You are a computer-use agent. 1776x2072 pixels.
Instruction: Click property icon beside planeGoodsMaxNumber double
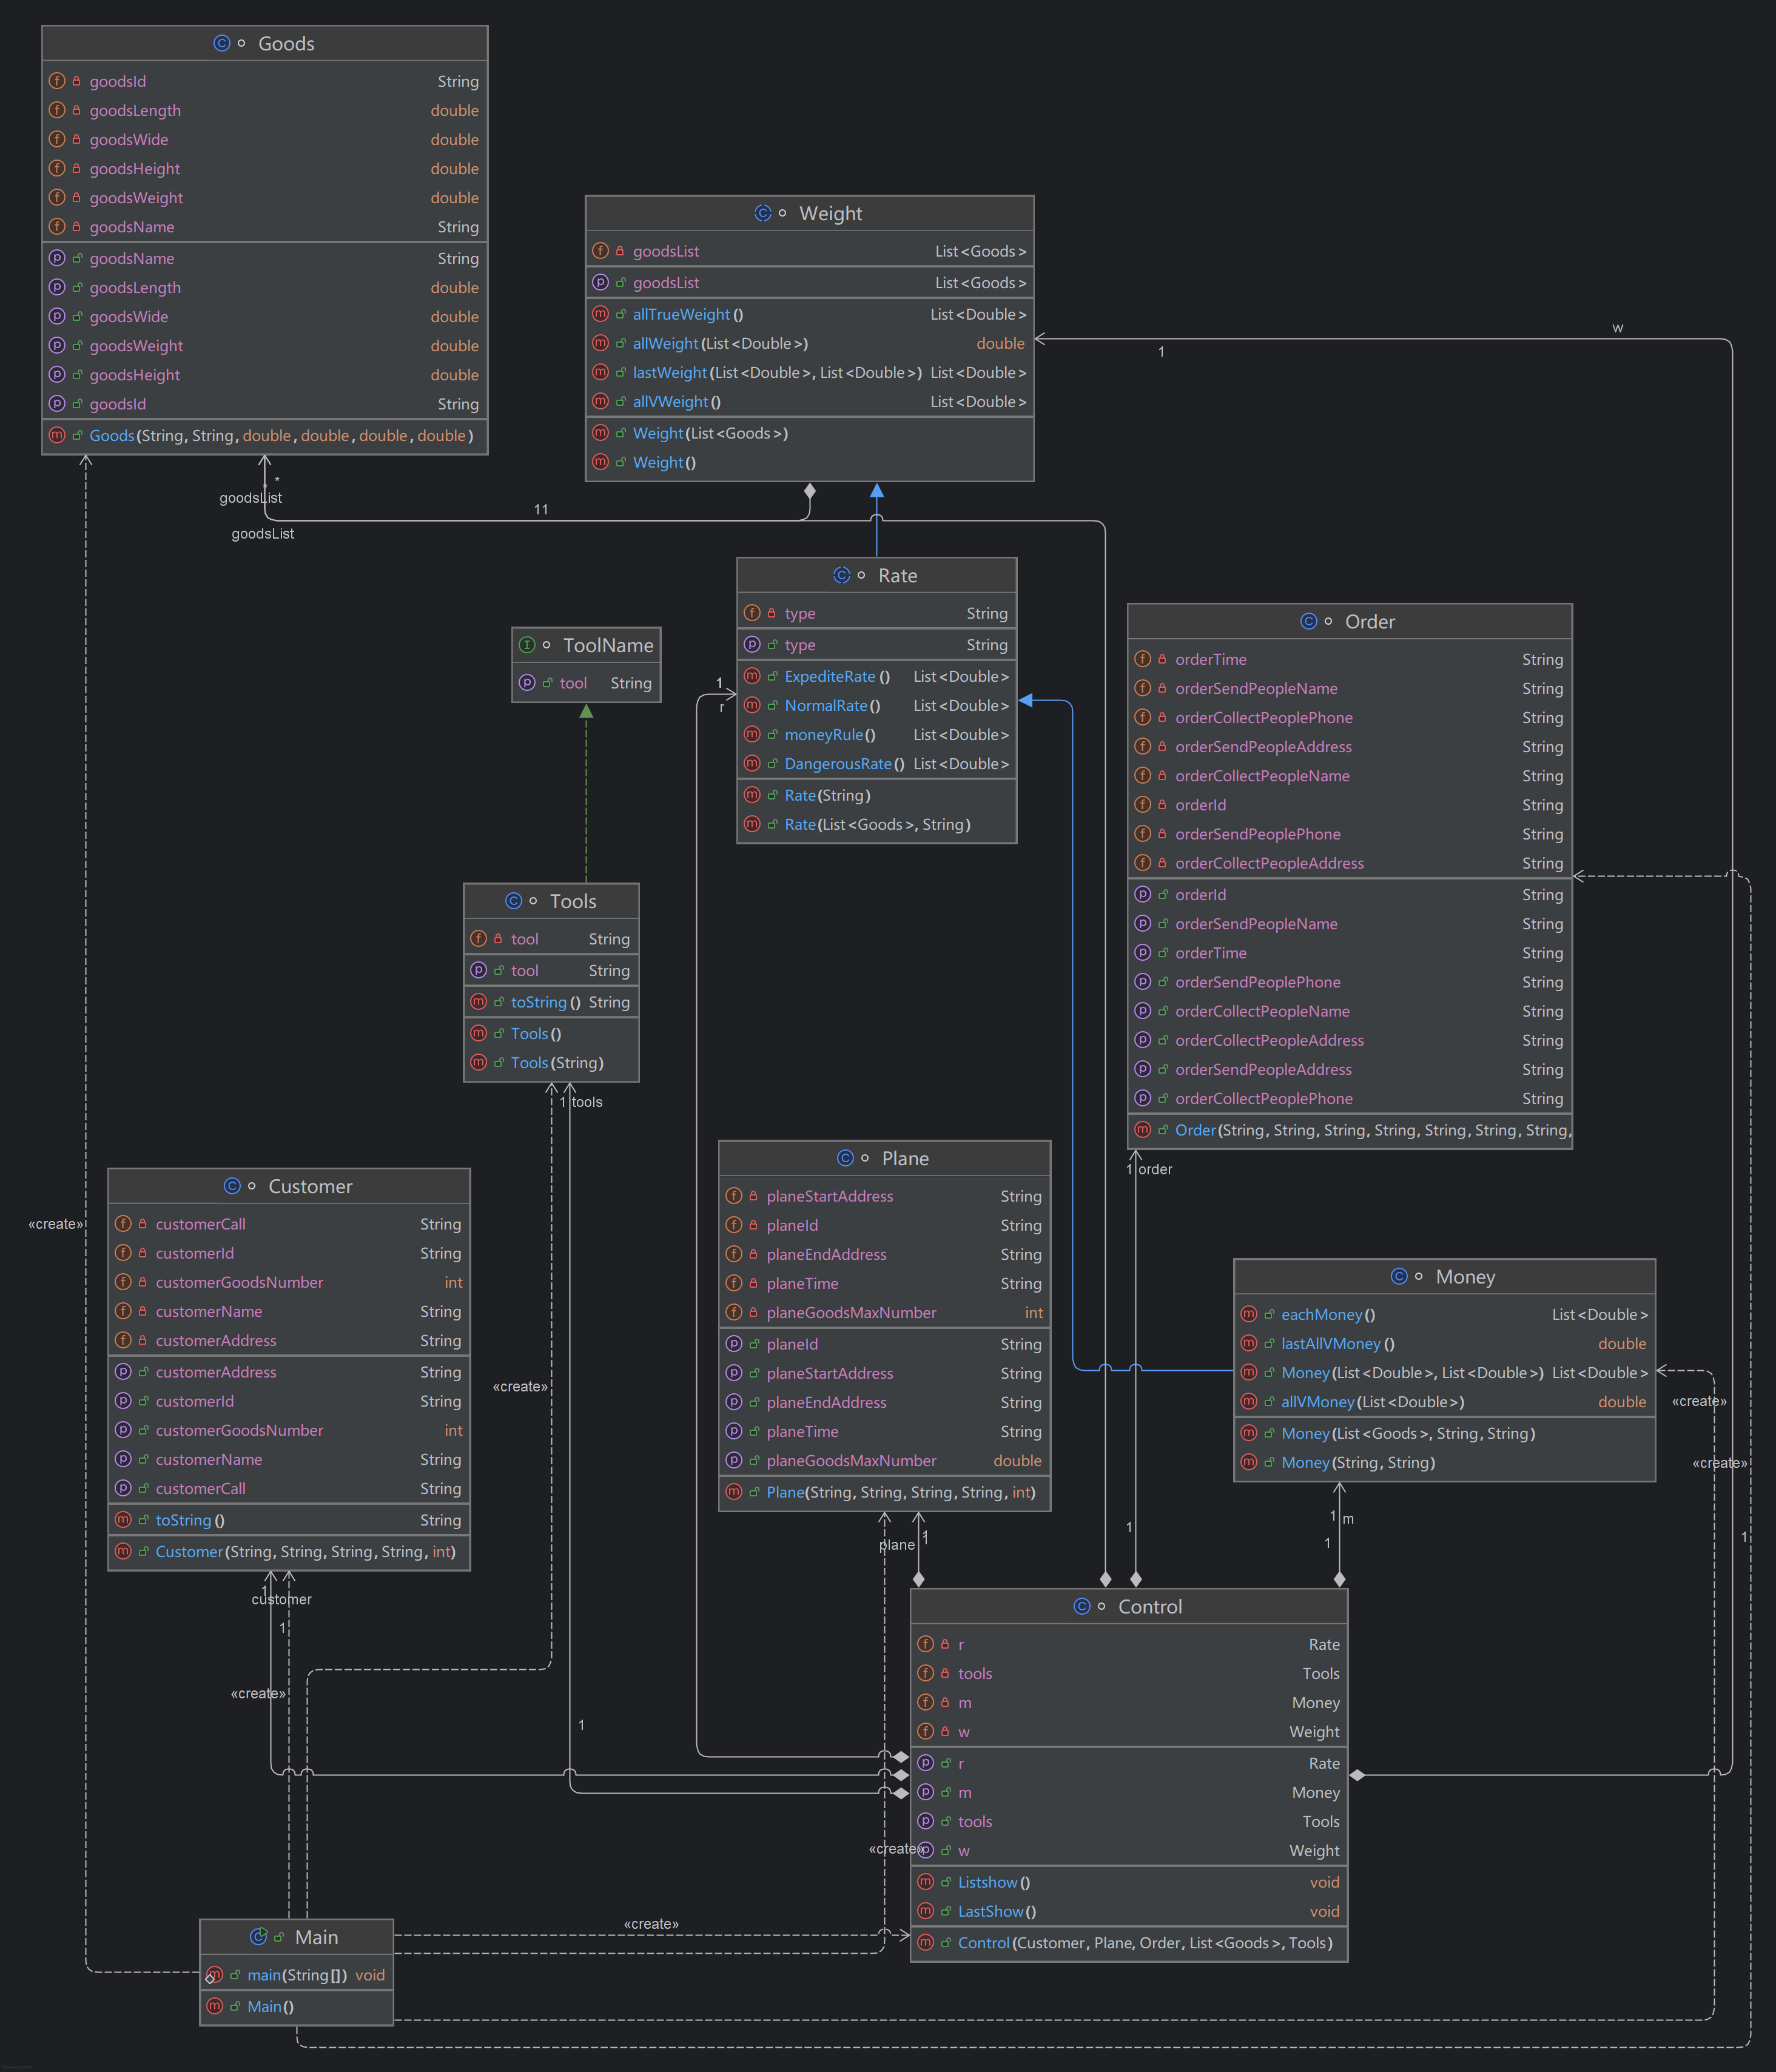[733, 1460]
